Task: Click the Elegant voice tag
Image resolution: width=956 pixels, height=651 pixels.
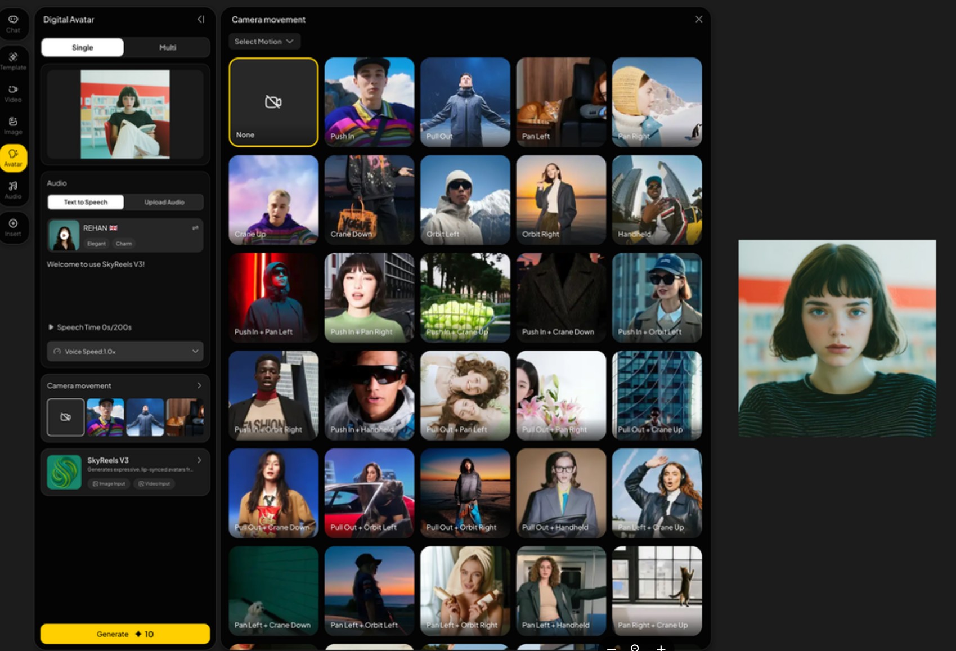Action: click(96, 244)
